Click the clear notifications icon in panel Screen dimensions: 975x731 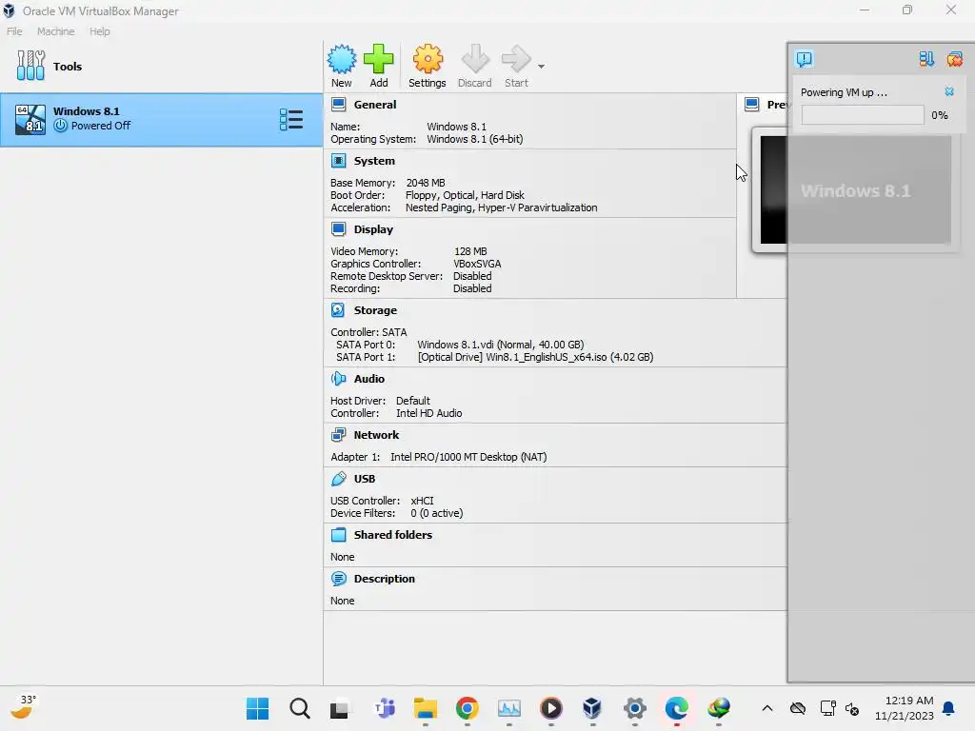(x=954, y=59)
